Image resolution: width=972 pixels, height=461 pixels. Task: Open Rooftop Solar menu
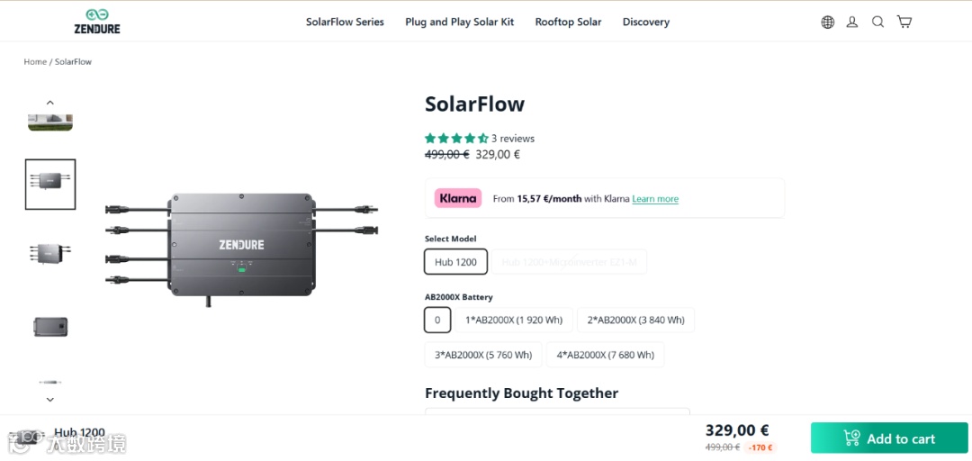click(x=568, y=23)
